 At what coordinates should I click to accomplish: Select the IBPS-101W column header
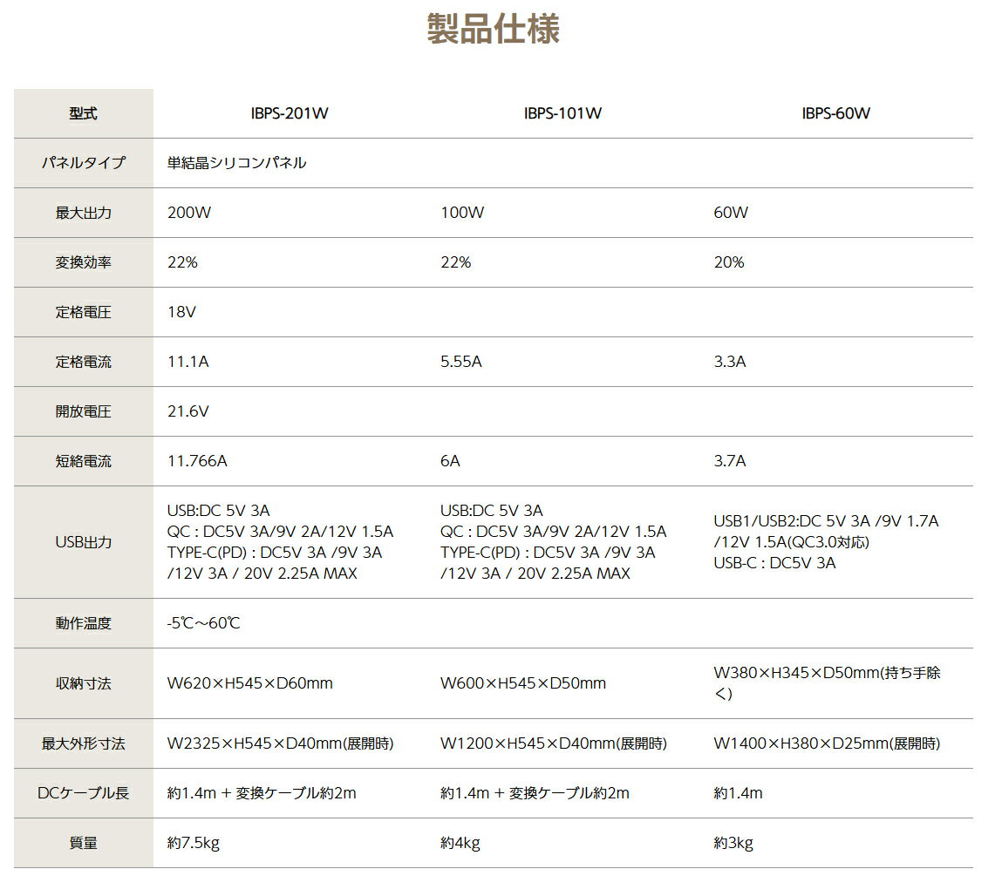tap(562, 113)
